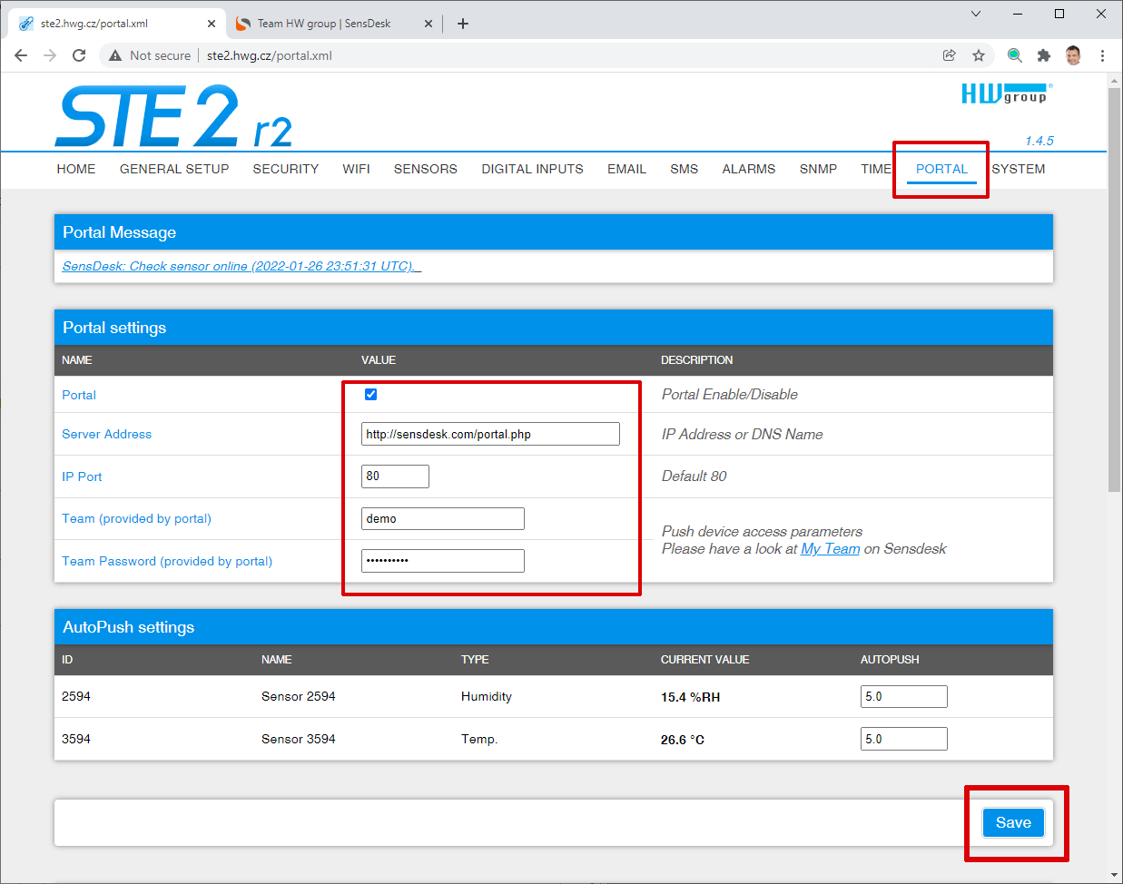Screen dimensions: 1123x884
Task: Click the Sensor 2594 name cell
Action: 299,696
